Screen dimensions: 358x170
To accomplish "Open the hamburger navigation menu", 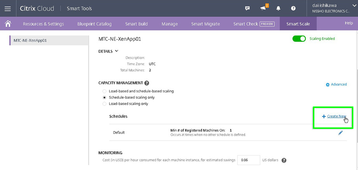I will [x=7, y=8].
